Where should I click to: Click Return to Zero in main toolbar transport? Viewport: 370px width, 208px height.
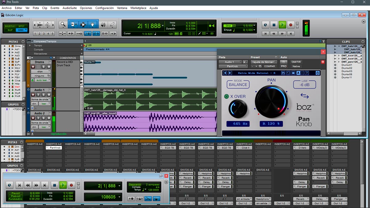point(265,34)
